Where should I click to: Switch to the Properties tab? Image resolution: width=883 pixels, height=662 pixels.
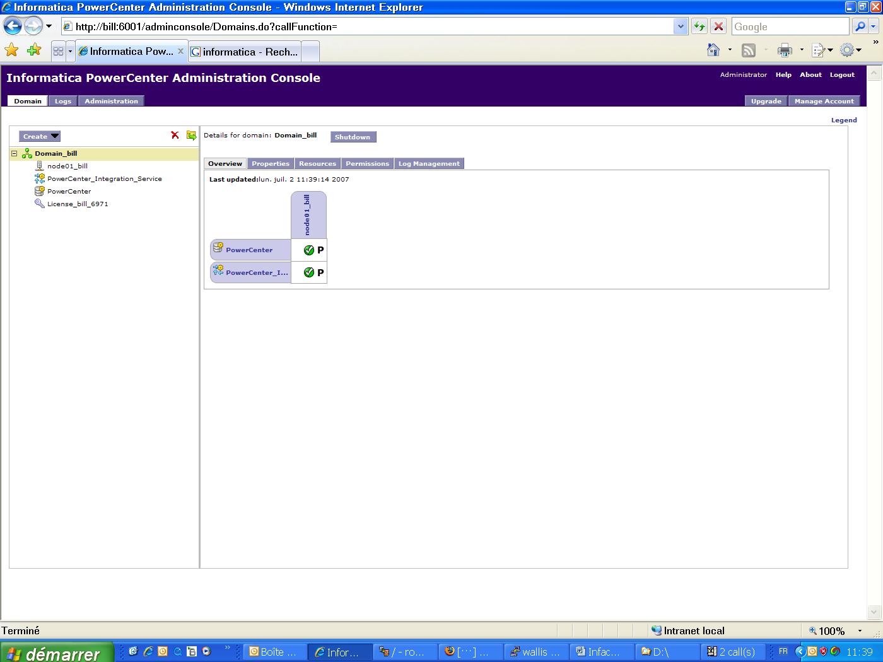[x=271, y=163]
